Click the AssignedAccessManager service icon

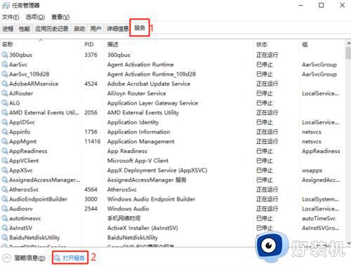(5, 180)
